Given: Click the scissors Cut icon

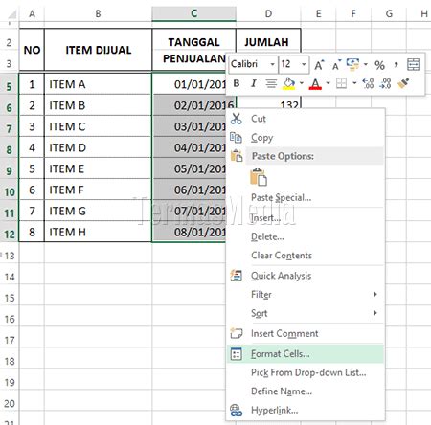Looking at the screenshot, I should pyautogui.click(x=237, y=119).
